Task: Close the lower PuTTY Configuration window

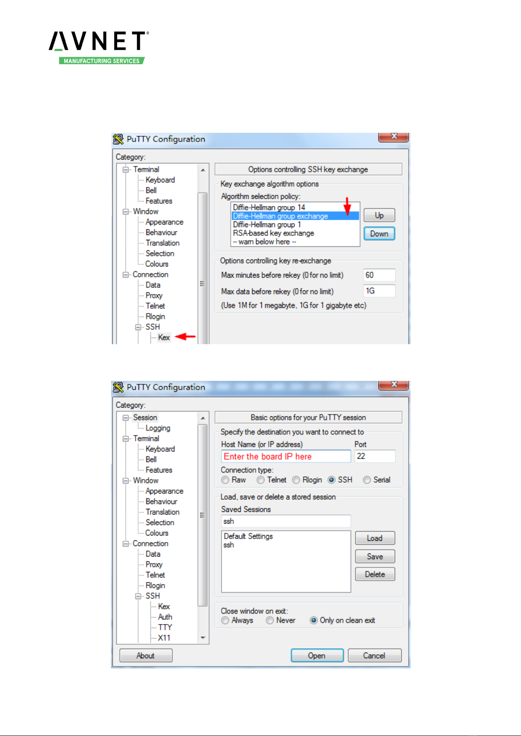Action: (393, 385)
